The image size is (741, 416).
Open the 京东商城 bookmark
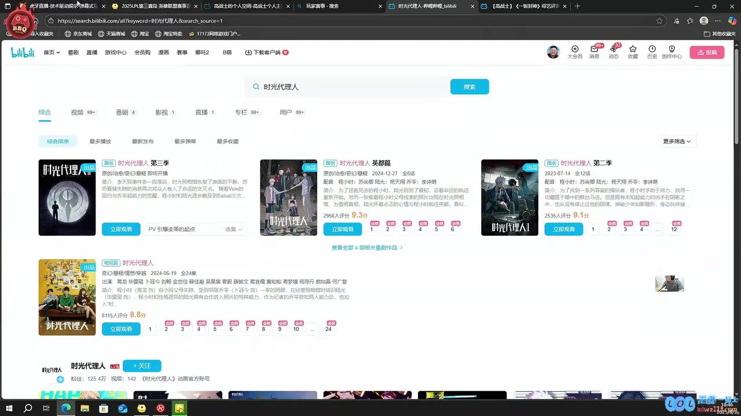pyautogui.click(x=78, y=34)
